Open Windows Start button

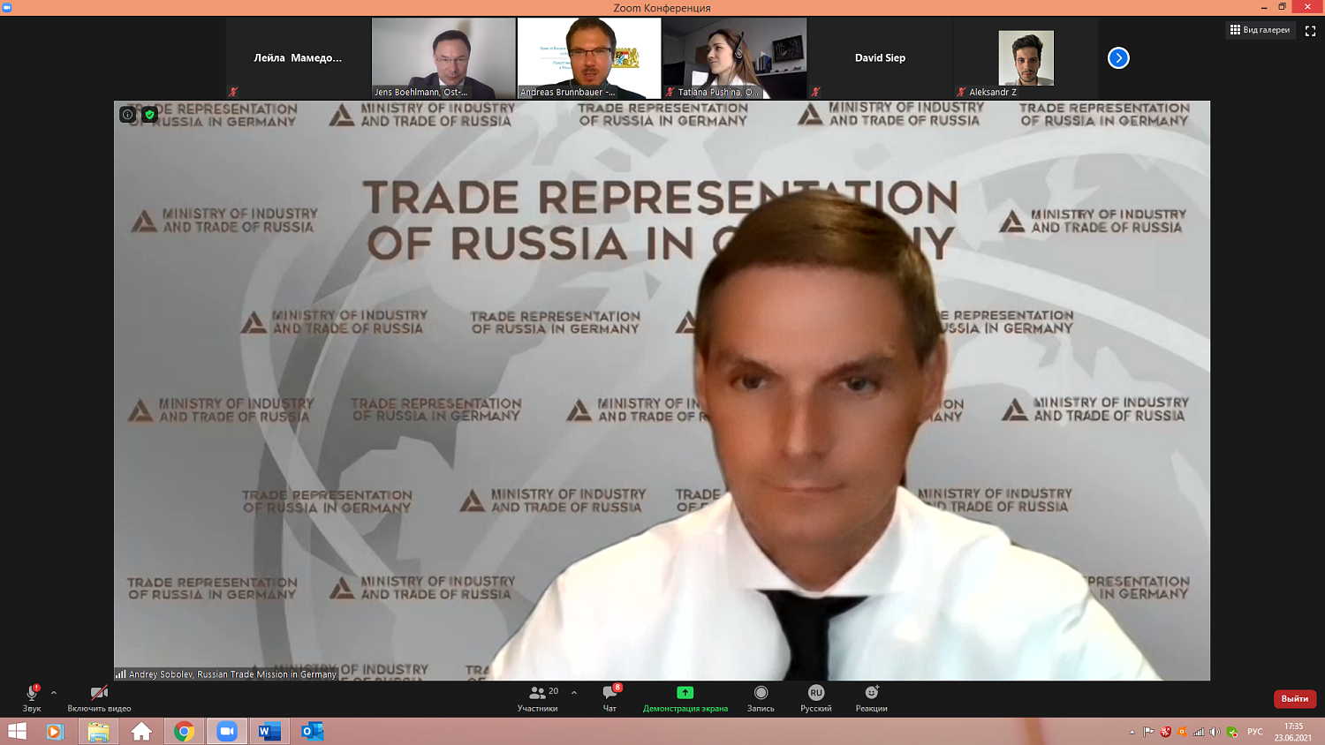[x=17, y=731]
